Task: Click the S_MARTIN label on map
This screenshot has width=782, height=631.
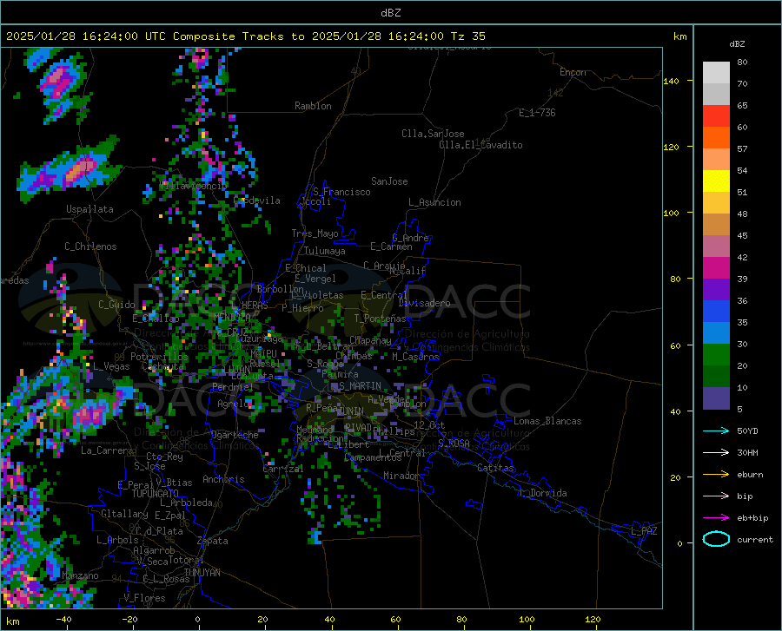Action: [x=360, y=386]
